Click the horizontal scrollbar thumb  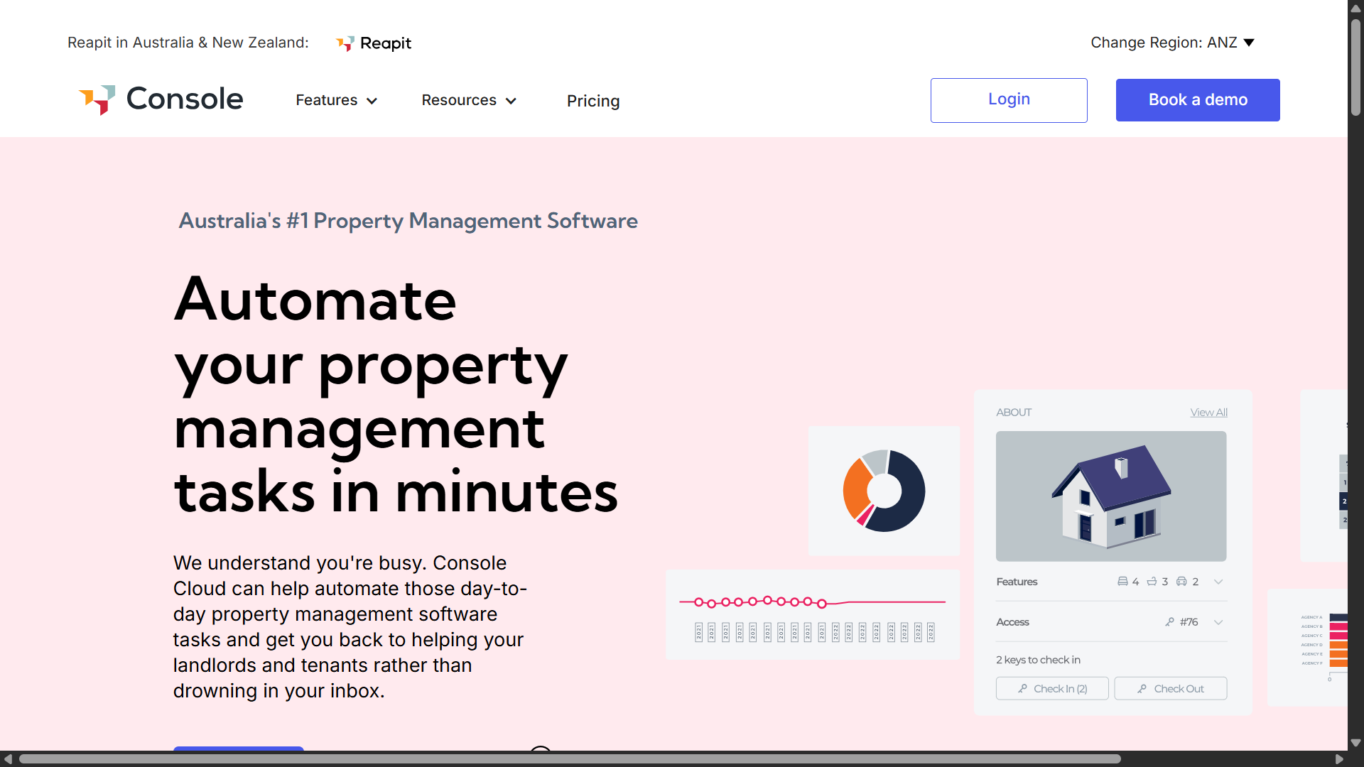click(570, 759)
